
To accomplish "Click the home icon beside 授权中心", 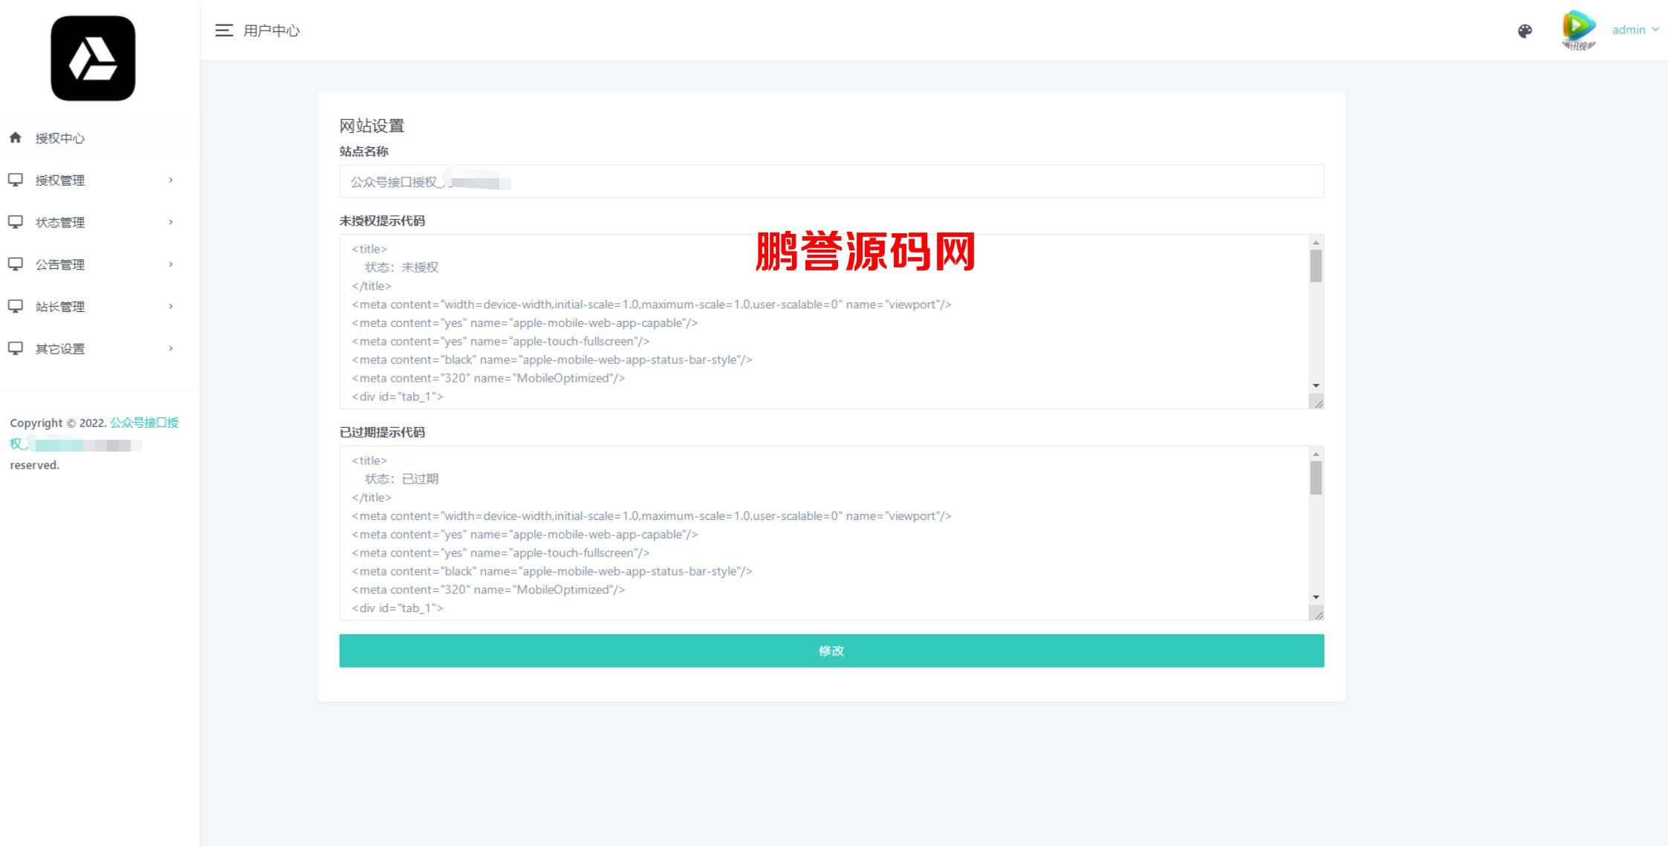I will (16, 137).
